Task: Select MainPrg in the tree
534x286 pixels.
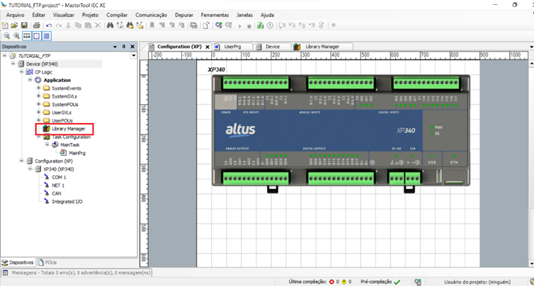Action: [x=77, y=153]
